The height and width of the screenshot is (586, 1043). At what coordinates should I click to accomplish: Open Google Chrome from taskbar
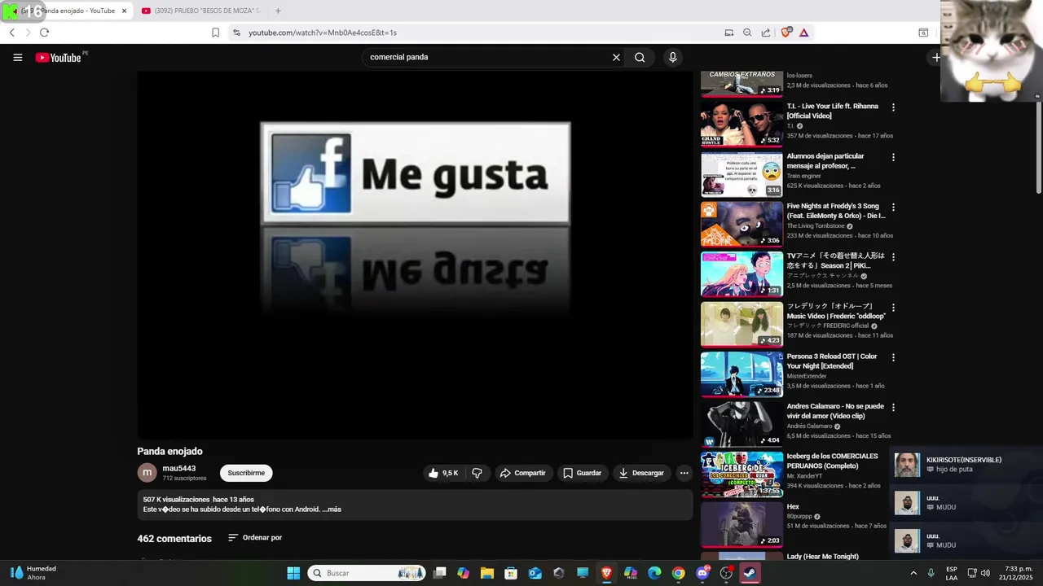678,573
